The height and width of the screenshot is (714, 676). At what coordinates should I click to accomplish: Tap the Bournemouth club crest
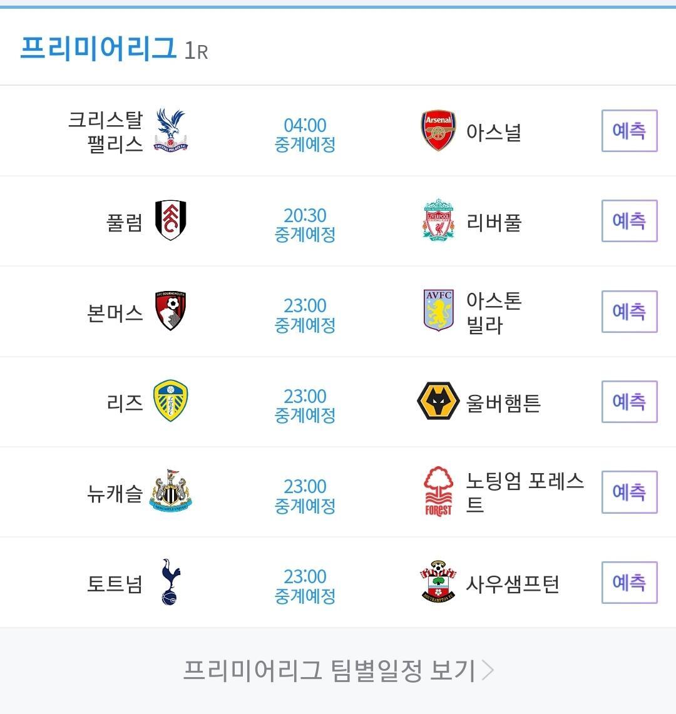coord(171,311)
